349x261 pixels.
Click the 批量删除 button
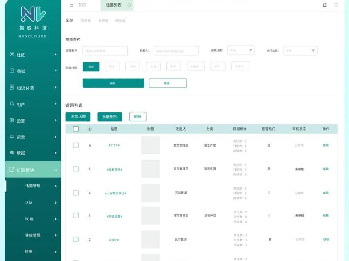click(x=110, y=117)
